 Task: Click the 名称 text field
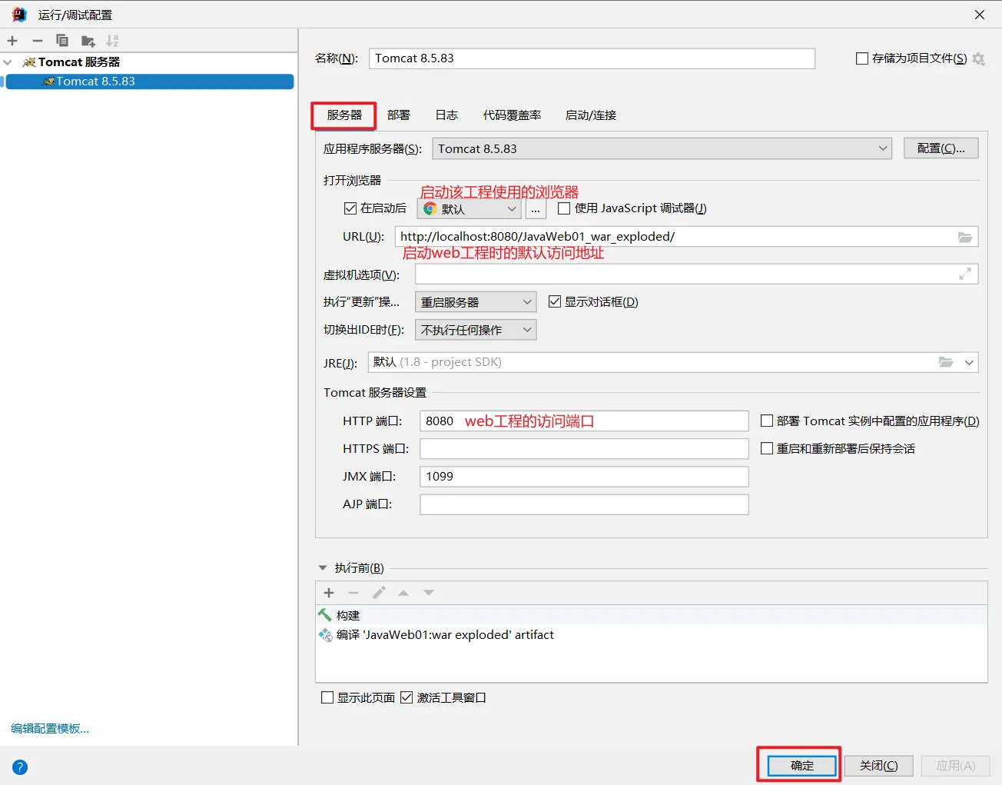tap(592, 58)
